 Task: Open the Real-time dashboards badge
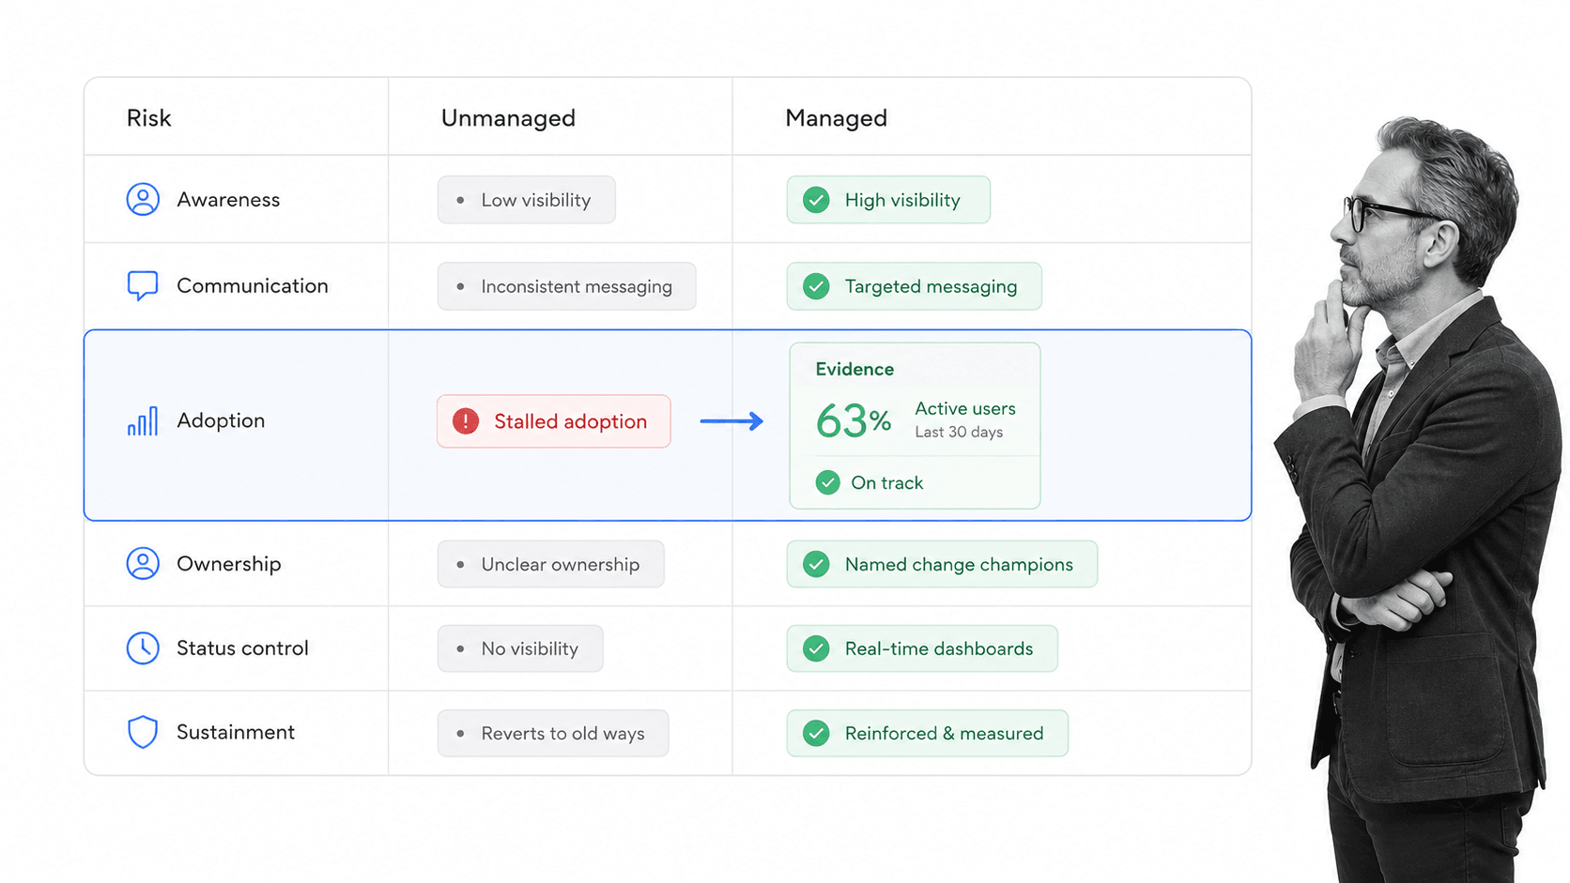pyautogui.click(x=922, y=648)
